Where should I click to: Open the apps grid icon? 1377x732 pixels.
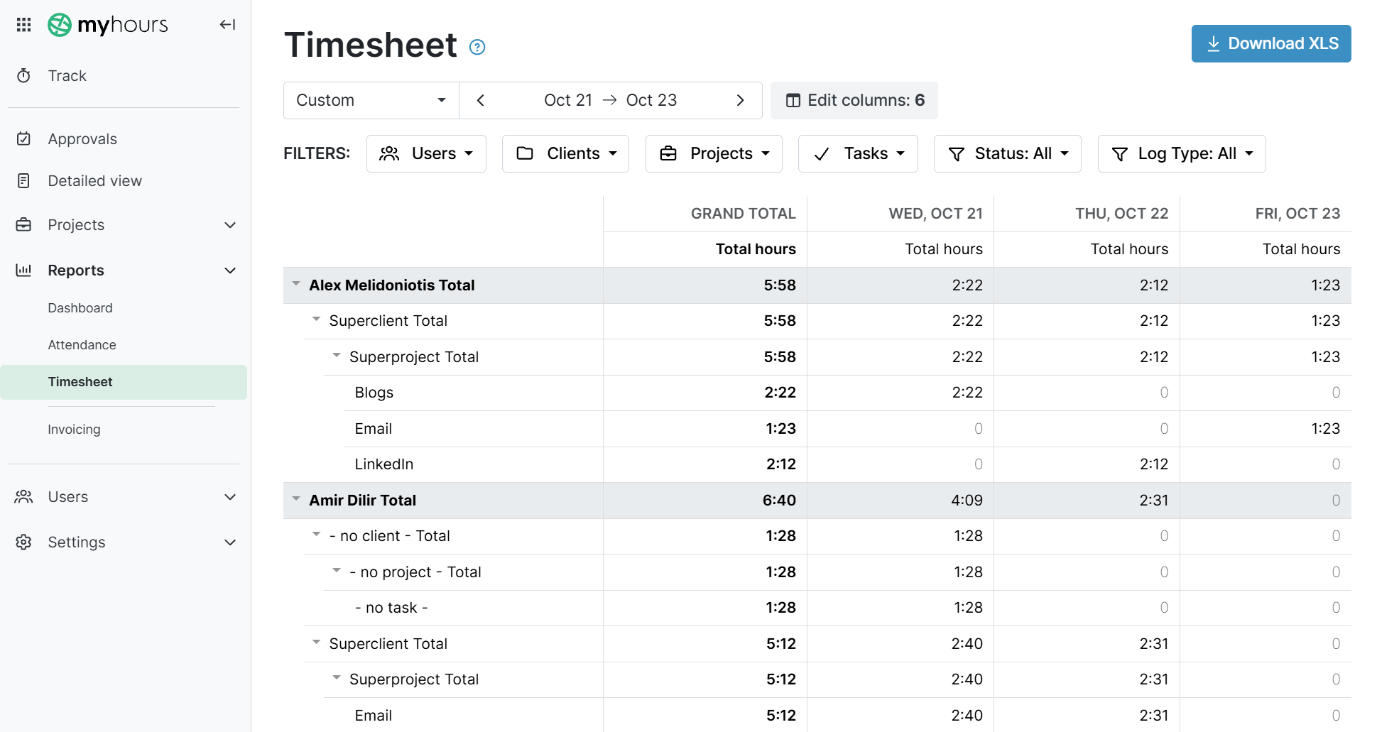23,25
